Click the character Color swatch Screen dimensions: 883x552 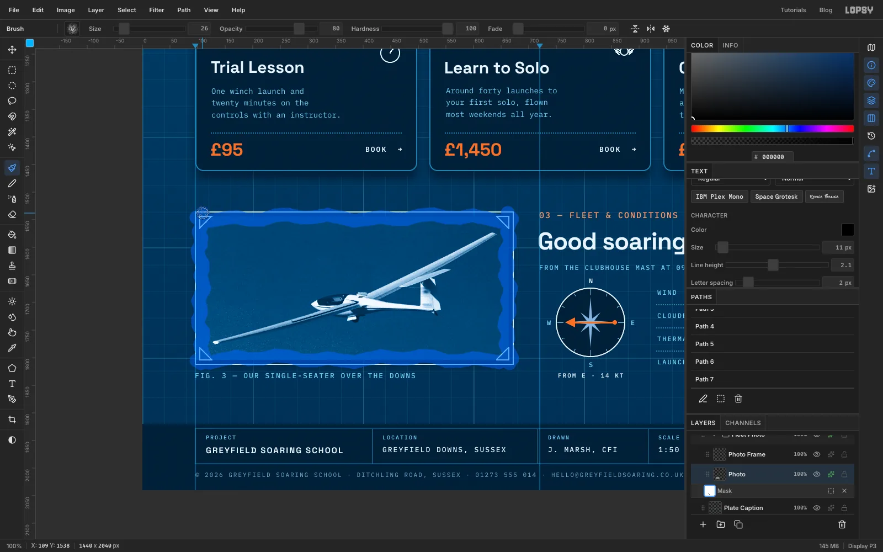847,230
